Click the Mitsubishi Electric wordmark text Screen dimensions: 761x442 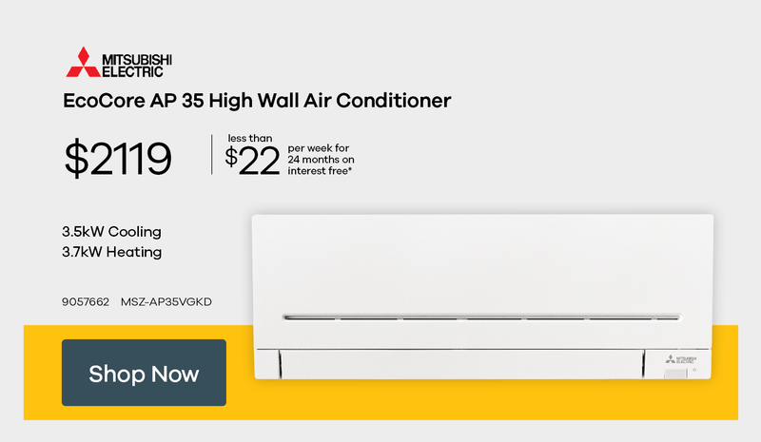134,64
